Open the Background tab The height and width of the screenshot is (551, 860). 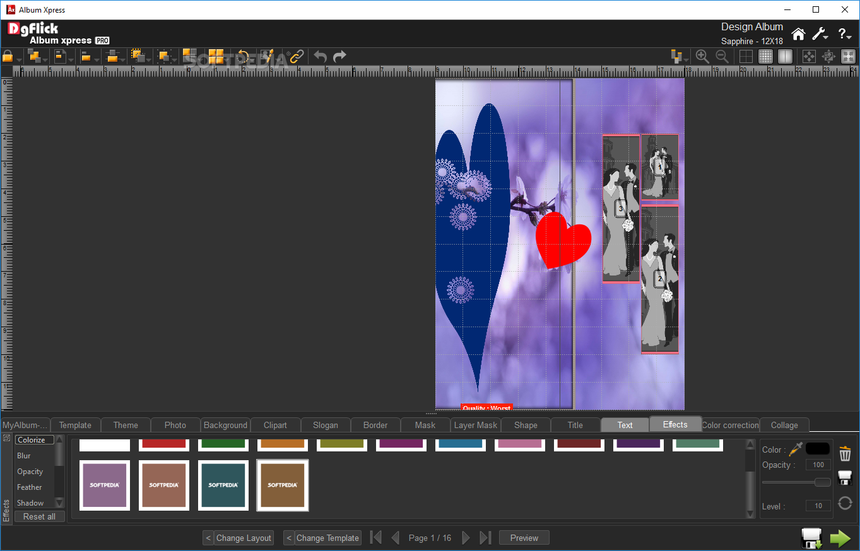pyautogui.click(x=225, y=425)
